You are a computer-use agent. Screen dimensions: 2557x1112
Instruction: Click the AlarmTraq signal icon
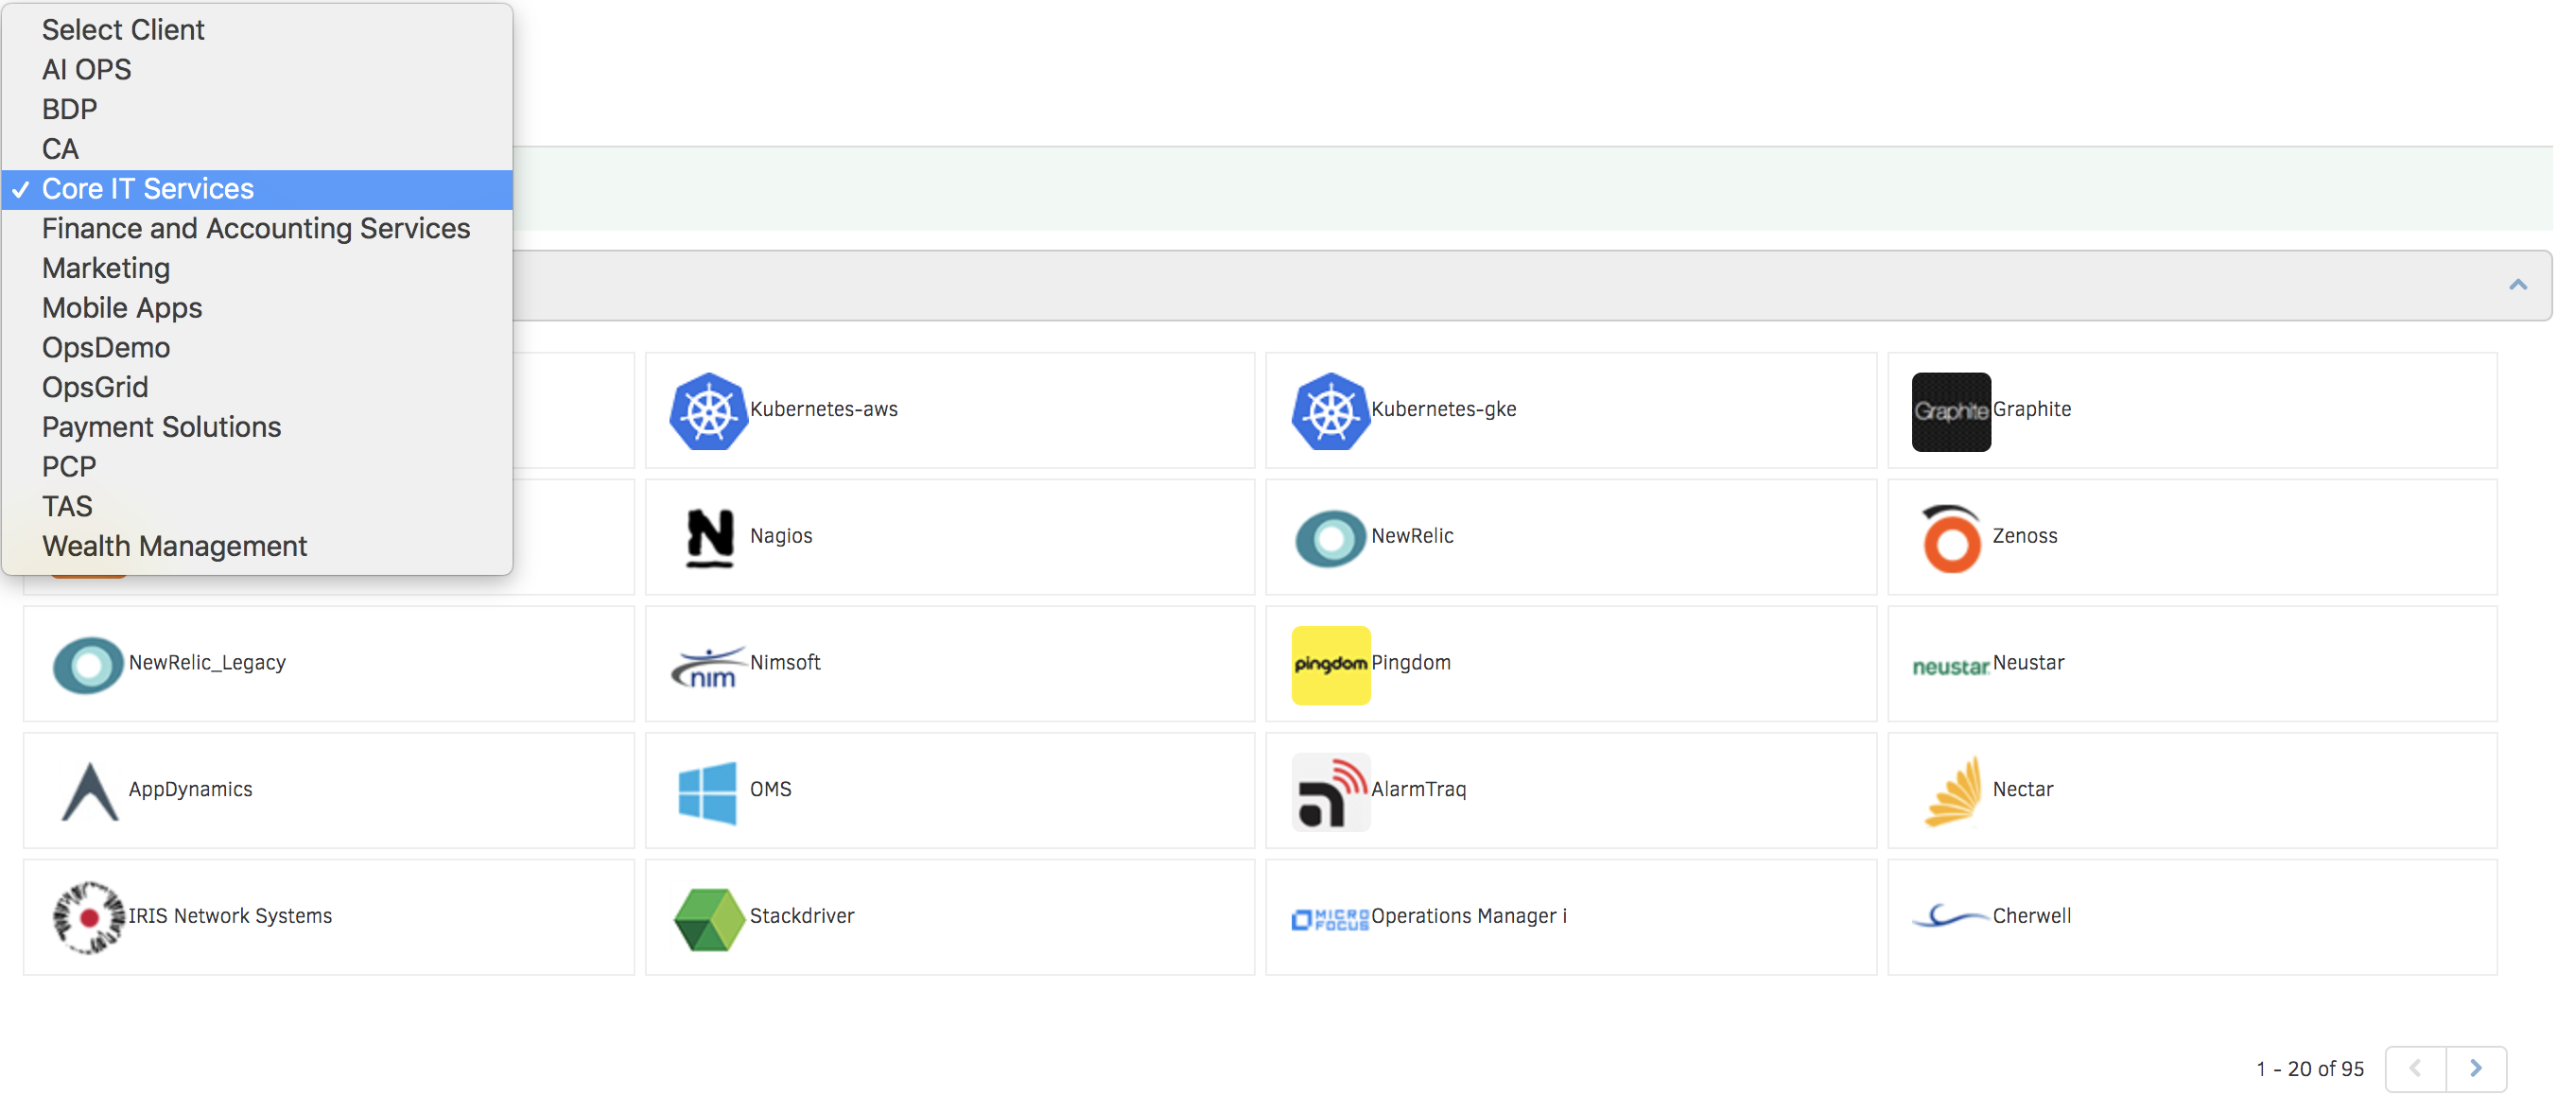(x=1331, y=791)
